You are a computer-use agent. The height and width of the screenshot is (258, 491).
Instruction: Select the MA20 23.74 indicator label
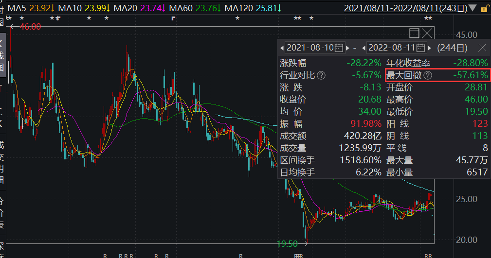[139, 8]
